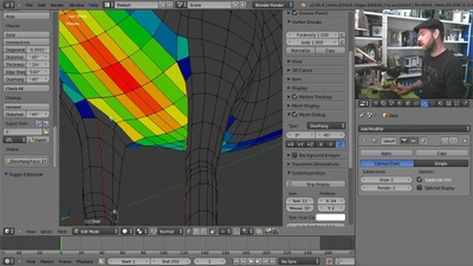Remove the Subsurf modifier with X
This screenshot has height=266, width=473.
465,141
